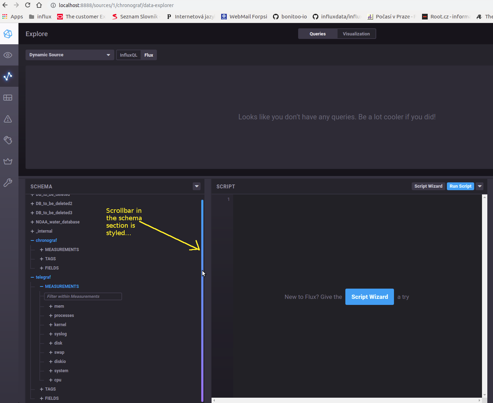Select the Data Explorer pulse icon
The width and height of the screenshot is (493, 403).
pyautogui.click(x=8, y=76)
